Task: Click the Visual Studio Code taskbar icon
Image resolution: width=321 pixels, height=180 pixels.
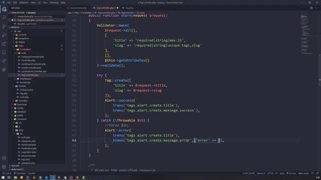Action: click(x=53, y=177)
